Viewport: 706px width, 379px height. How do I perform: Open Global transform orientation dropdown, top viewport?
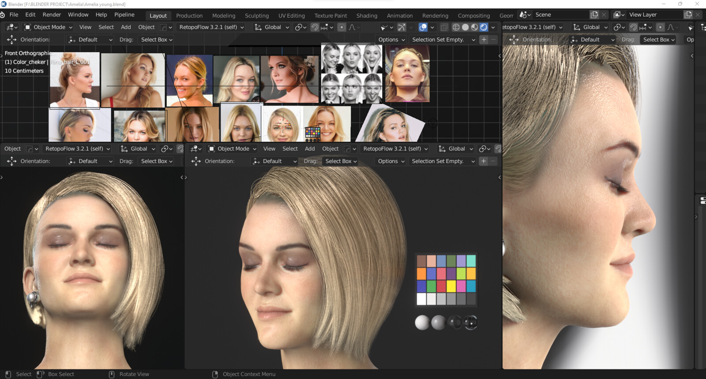coord(271,27)
